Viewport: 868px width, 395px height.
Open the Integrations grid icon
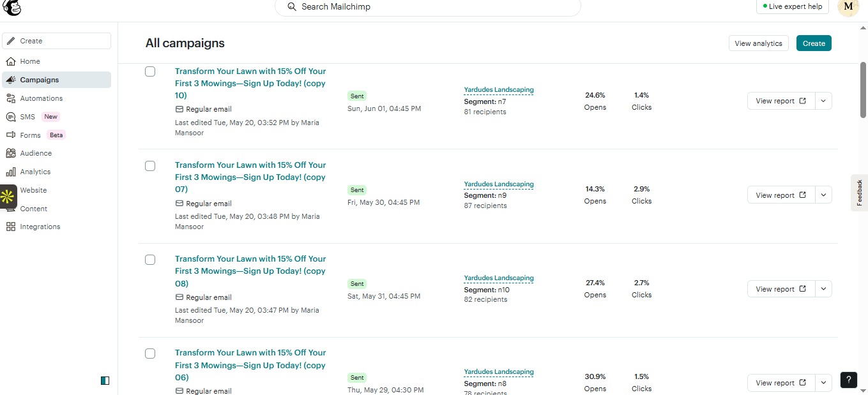tap(11, 227)
